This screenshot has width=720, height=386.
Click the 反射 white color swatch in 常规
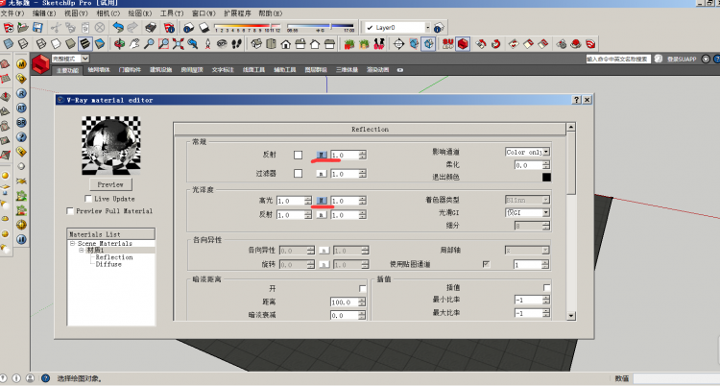coord(298,155)
